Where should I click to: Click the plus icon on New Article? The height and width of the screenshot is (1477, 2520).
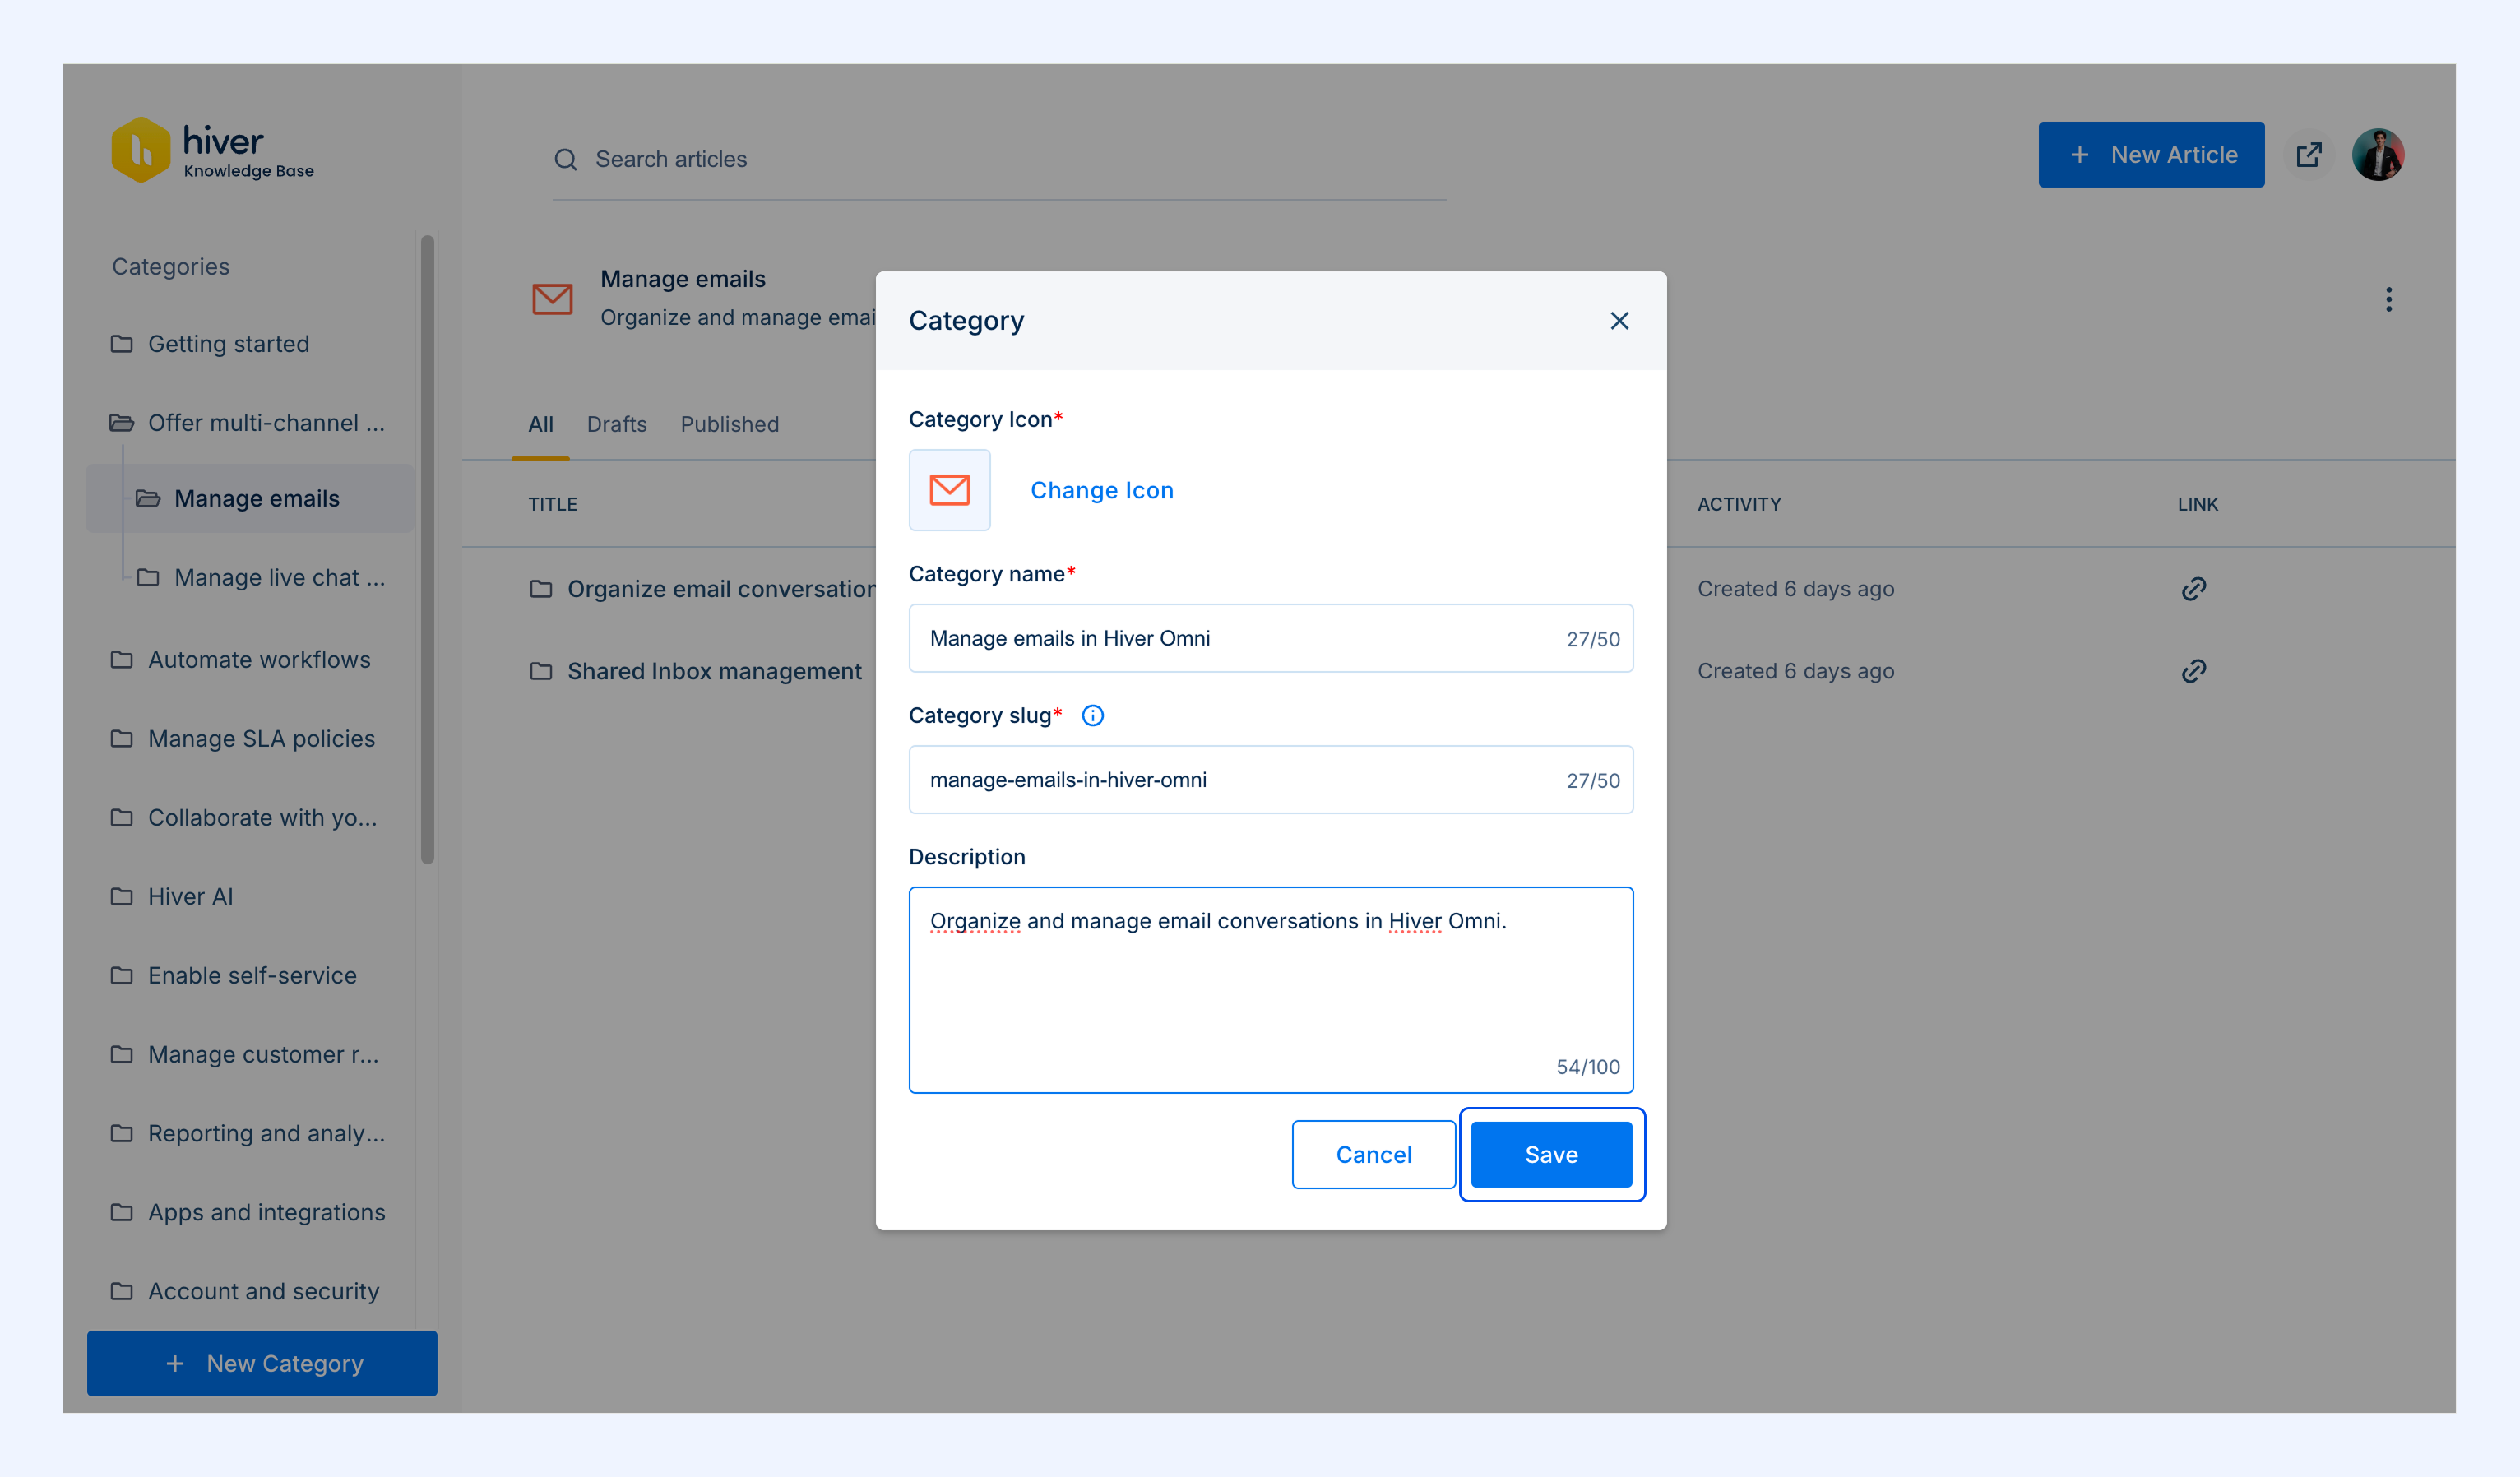pos(2079,155)
